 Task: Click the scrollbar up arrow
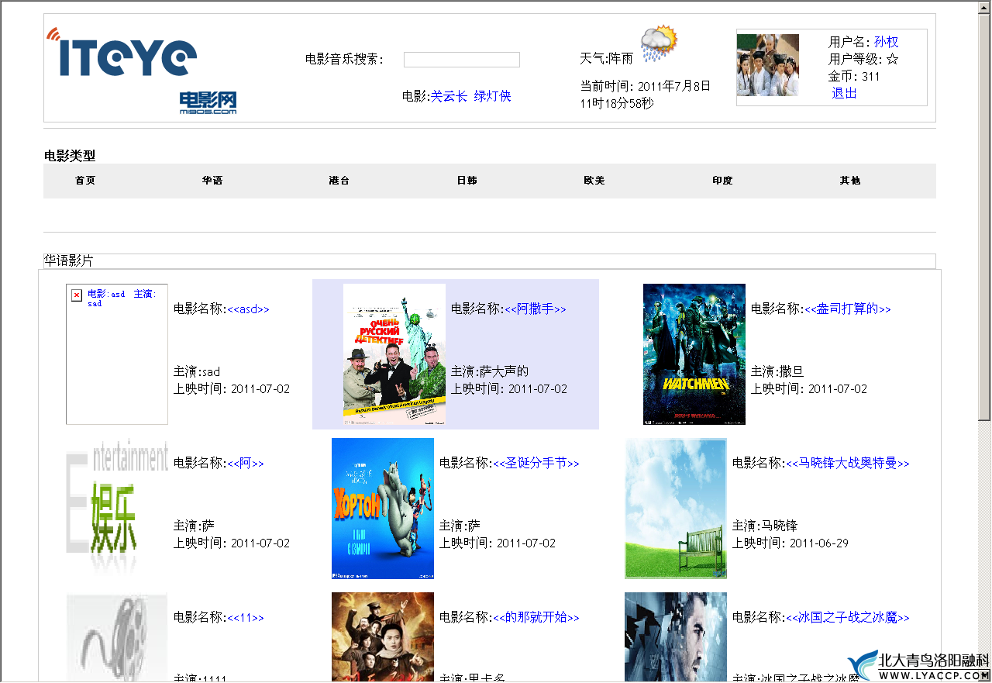tap(984, 7)
